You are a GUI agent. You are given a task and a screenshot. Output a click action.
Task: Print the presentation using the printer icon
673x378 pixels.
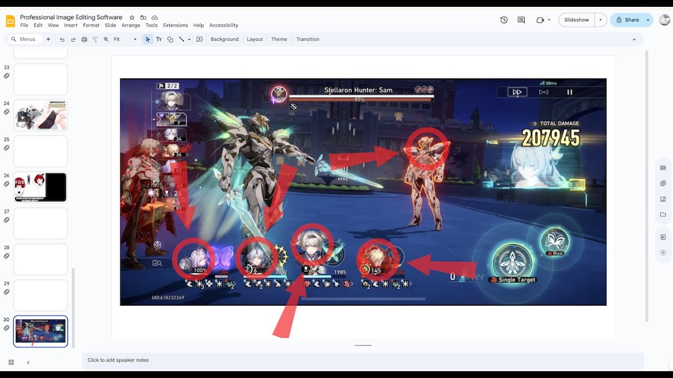84,39
